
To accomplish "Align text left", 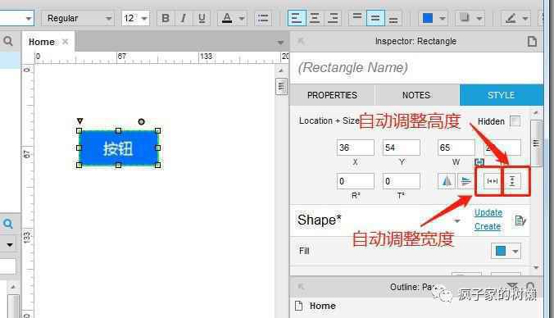I will coord(297,18).
